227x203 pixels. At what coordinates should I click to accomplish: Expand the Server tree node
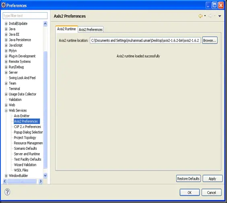pyautogui.click(x=6, y=72)
